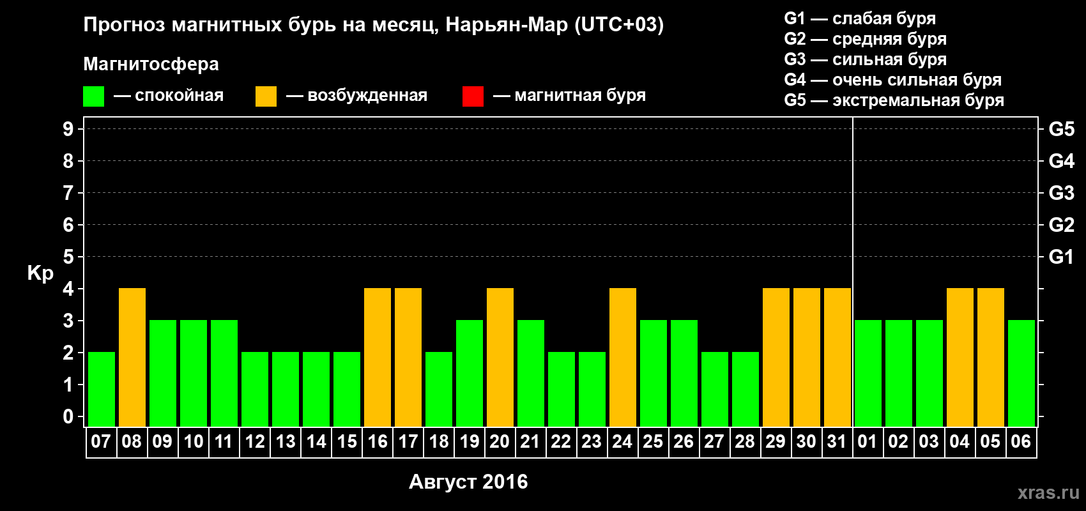Click the 'Kp' axis label
Viewport: 1086px width, 511px height.
(40, 273)
